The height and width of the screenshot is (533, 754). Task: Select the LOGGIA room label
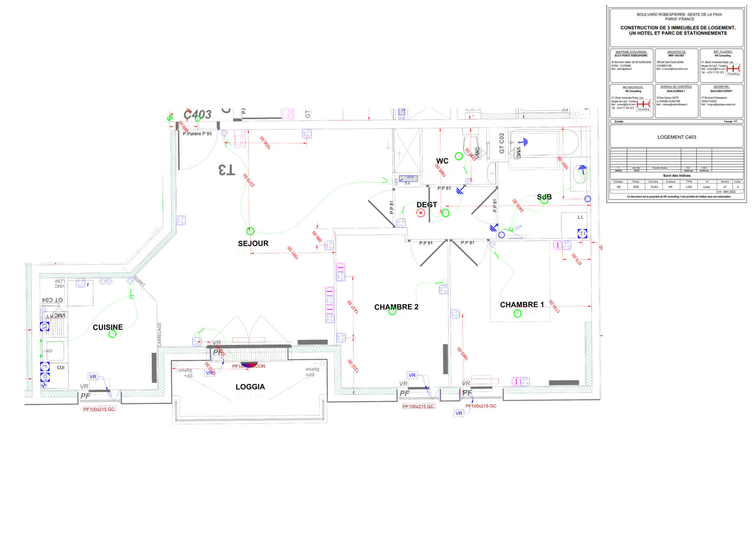click(250, 387)
